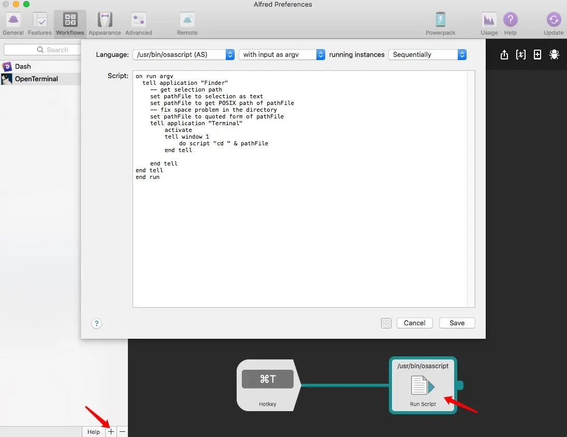Click the script dialog help question mark

click(96, 323)
